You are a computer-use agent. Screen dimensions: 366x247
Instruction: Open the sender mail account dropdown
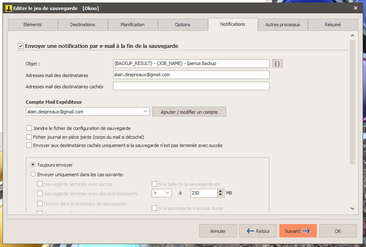pos(145,112)
